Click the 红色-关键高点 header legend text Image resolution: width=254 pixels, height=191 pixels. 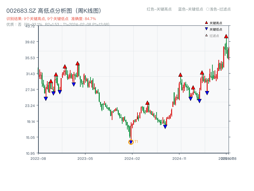pos(159,9)
